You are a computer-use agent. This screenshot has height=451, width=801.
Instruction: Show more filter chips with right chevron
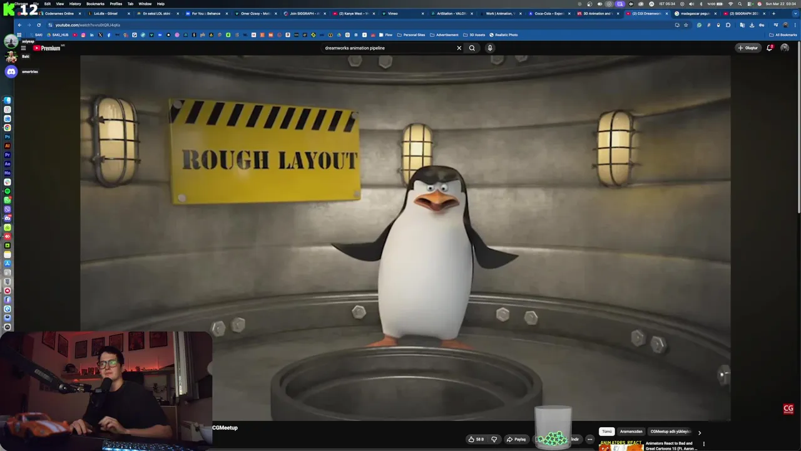[x=700, y=432]
